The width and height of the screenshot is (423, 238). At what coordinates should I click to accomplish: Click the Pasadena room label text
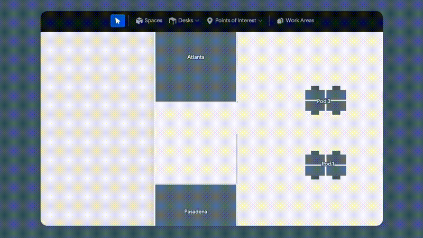click(196, 212)
